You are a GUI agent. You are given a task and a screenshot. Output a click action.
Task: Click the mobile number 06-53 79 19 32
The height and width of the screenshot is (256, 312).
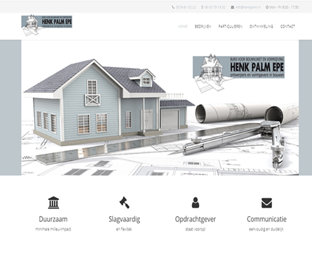coord(214,7)
